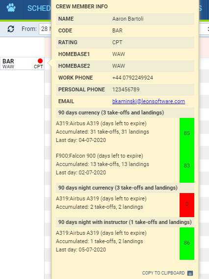Click Last day: 05-07-2020 text
The height and width of the screenshot is (279, 209).
(81, 250)
